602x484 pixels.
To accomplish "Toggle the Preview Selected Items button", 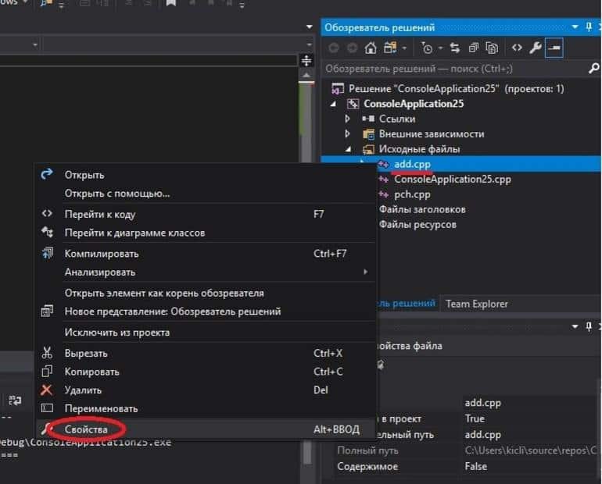I will (554, 48).
